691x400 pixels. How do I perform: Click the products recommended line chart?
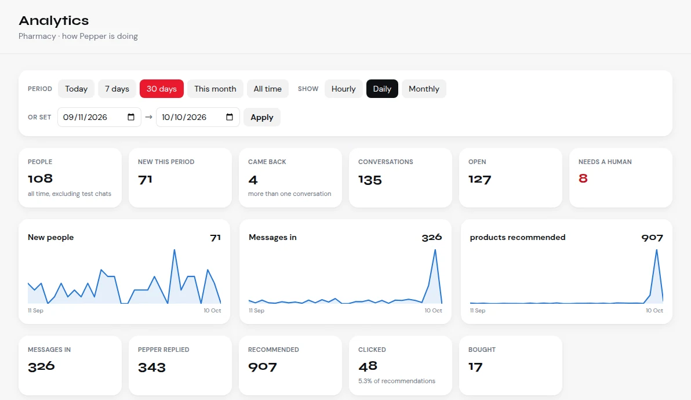click(566, 277)
